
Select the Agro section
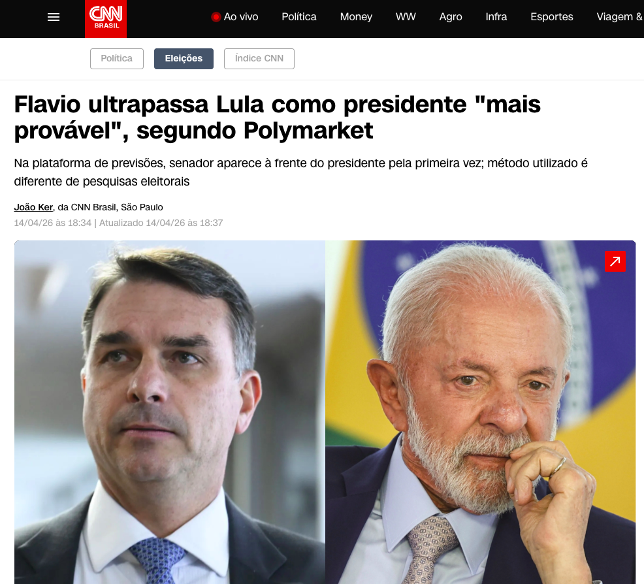click(451, 17)
